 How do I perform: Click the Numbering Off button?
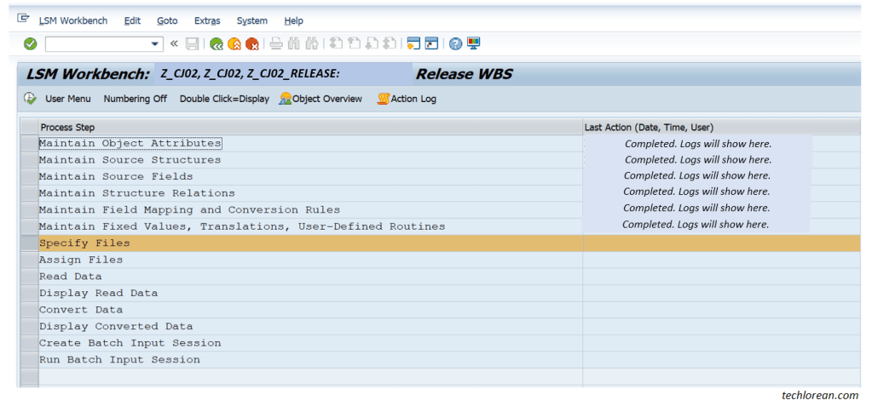[x=136, y=99]
